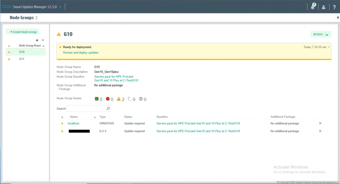
Task: Open the help question mark icon
Action: coord(334,7)
